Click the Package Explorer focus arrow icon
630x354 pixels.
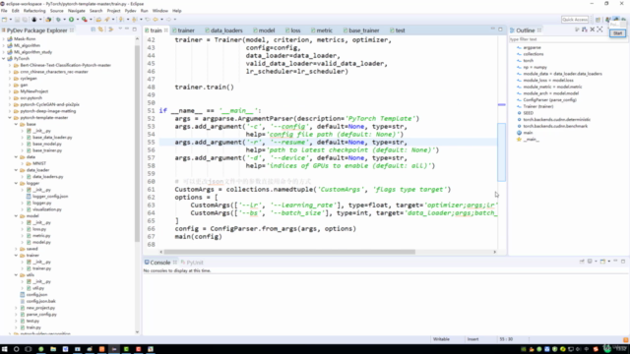click(x=111, y=29)
